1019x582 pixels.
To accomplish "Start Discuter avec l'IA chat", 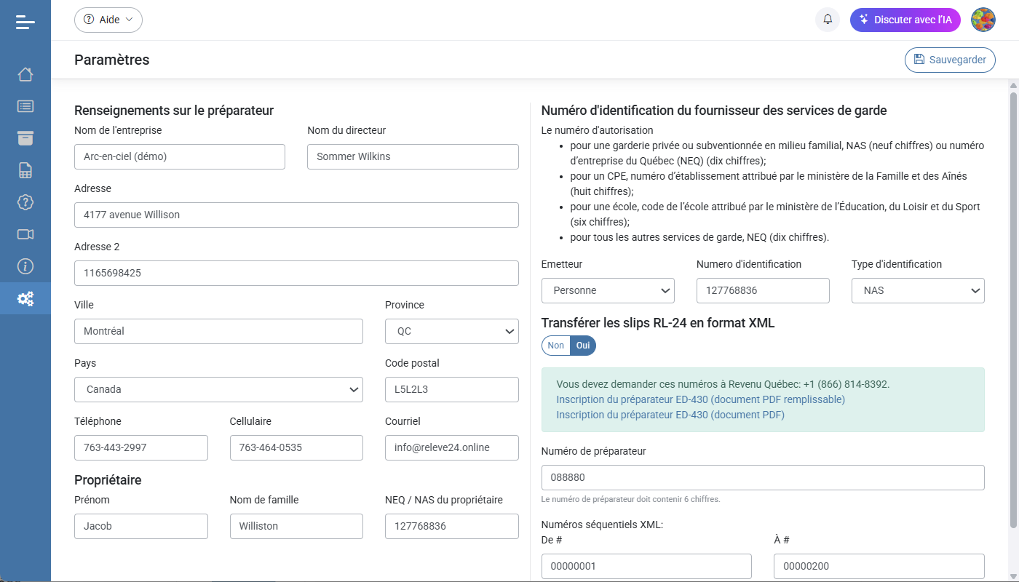I will 905,20.
